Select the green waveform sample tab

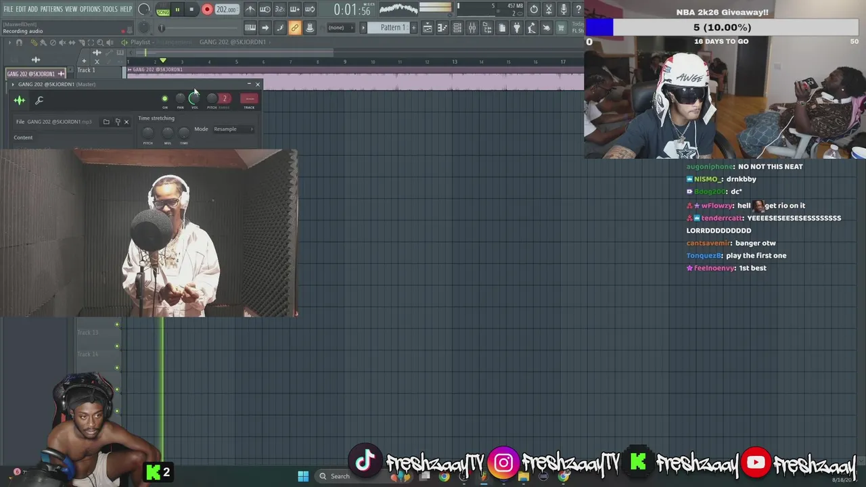coord(19,101)
